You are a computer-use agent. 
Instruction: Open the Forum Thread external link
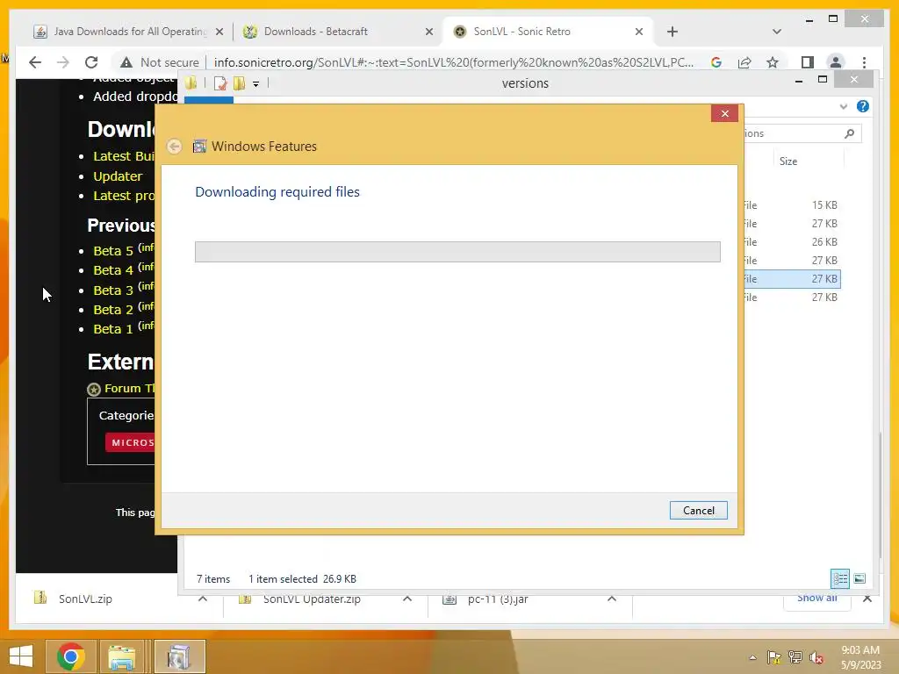tap(129, 388)
